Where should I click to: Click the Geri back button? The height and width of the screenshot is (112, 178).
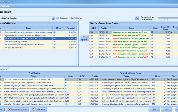tap(154, 109)
